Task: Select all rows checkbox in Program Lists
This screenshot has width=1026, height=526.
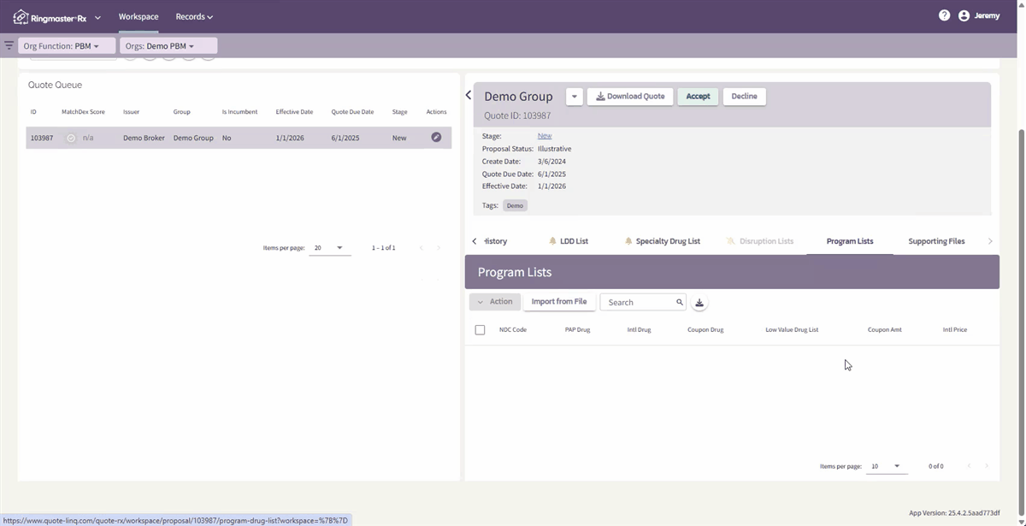Action: 480,329
